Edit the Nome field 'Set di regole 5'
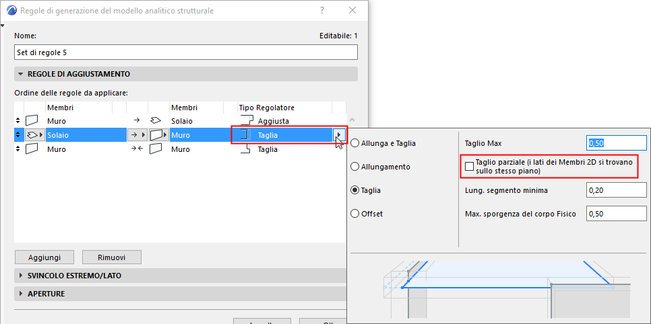 [185, 52]
